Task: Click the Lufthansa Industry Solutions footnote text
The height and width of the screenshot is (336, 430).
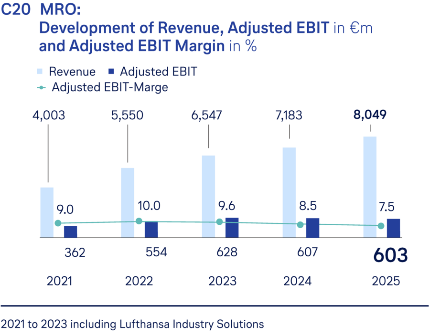Action: [132, 324]
